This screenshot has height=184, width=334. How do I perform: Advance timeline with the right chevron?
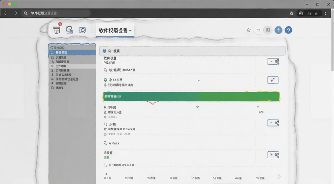click(x=279, y=176)
